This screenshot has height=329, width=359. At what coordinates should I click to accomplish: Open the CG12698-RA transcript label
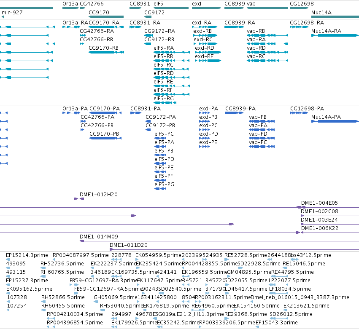point(307,23)
